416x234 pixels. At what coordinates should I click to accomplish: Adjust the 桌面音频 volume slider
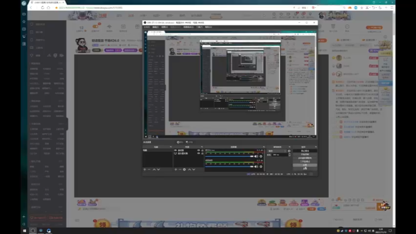click(229, 166)
